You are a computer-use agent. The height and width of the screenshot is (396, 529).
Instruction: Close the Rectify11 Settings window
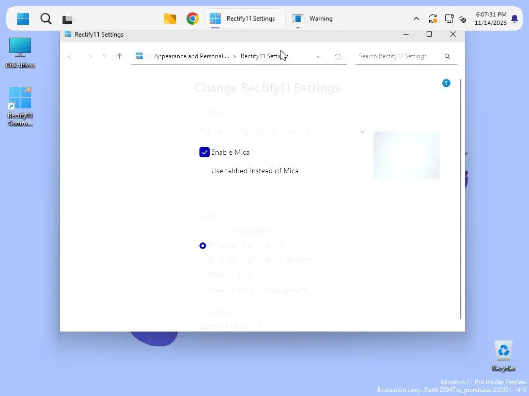453,35
